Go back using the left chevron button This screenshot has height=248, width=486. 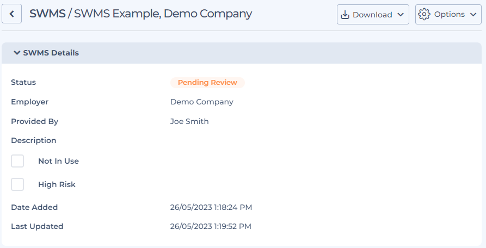11,14
